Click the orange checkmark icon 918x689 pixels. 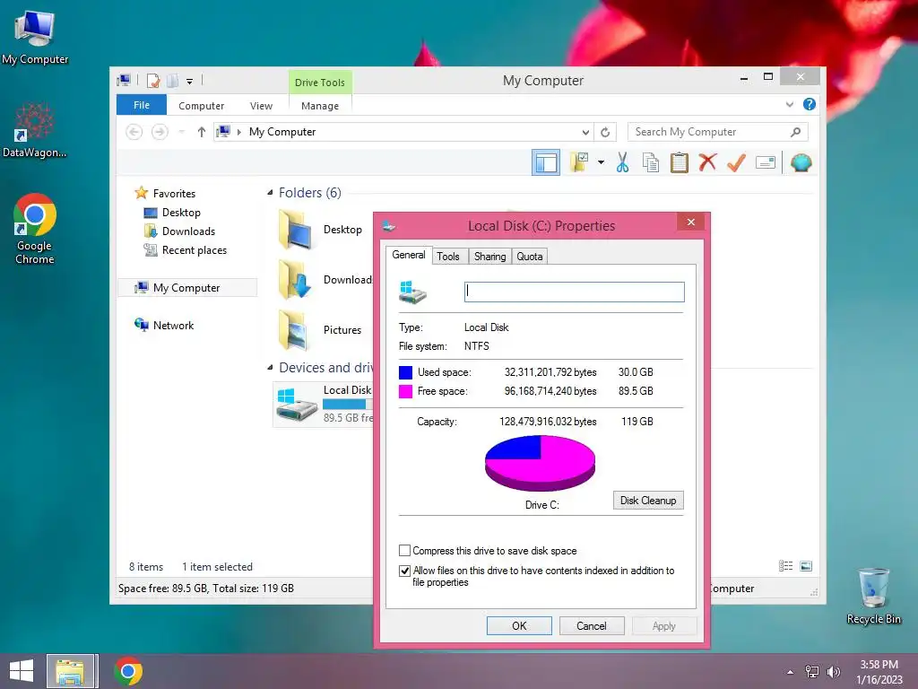click(x=736, y=162)
